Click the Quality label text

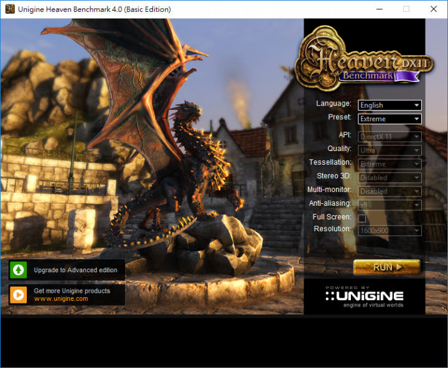point(340,149)
